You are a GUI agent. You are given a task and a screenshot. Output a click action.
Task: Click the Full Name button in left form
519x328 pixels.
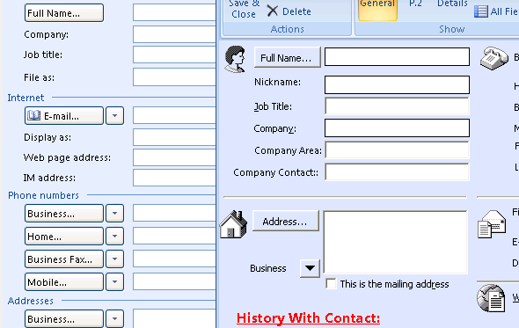64,13
